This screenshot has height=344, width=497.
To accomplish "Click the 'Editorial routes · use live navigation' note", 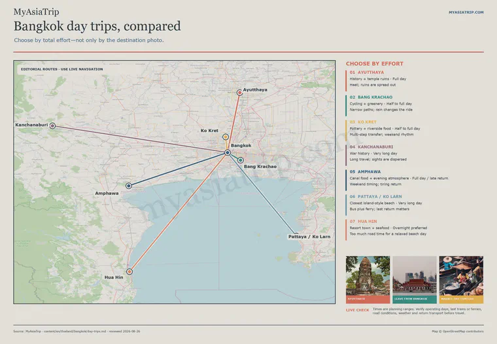I will click(62, 69).
